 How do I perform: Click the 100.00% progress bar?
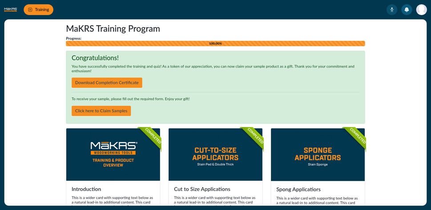tap(215, 44)
